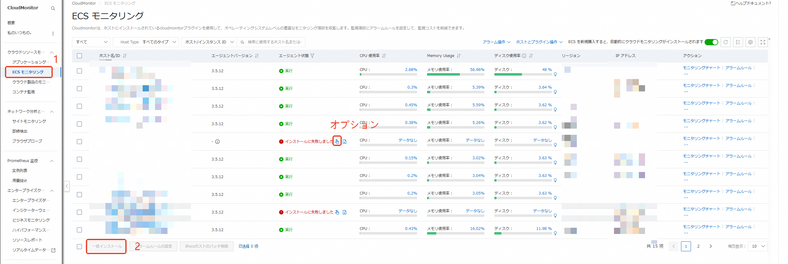Screen dimensions: 788x264
Task: Select ECS モニタリング in the sidebar
Action: coord(28,72)
